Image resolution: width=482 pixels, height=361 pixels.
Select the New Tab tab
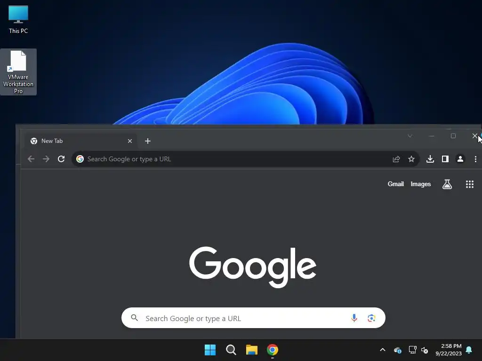81,141
